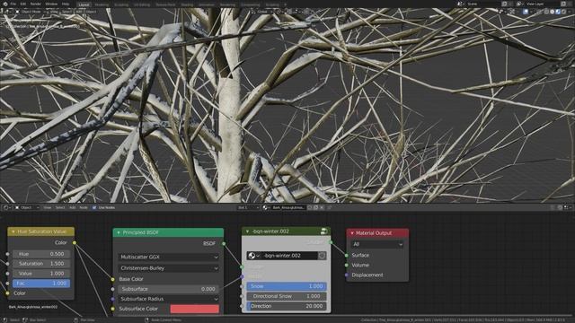
Task: Open the 3D viewport editor type selector
Action: (x=8, y=12)
